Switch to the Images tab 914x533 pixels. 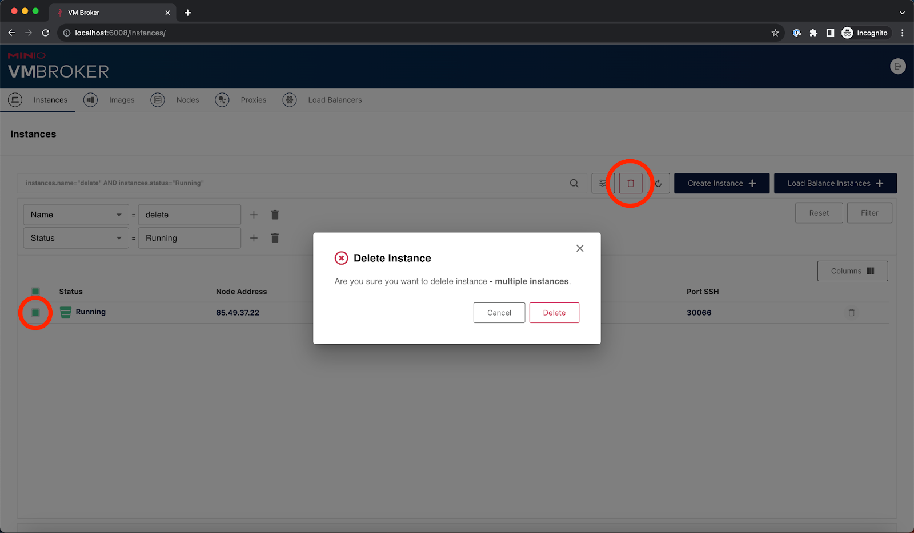121,100
